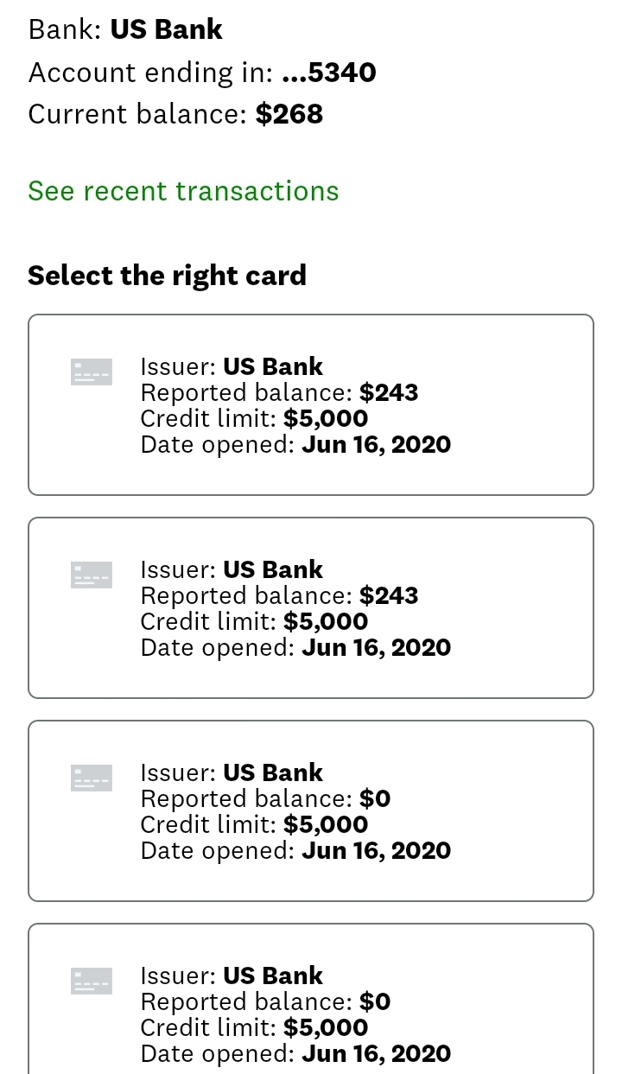Click Credit limit $5,000 in the second card

point(254,622)
